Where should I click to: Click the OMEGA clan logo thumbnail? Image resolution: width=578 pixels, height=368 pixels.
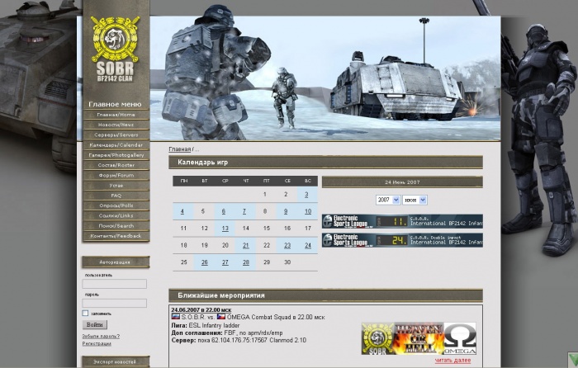coord(460,339)
